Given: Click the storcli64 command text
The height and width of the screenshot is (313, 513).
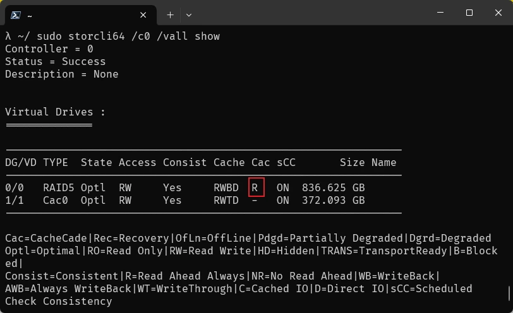Looking at the screenshot, I should [x=97, y=36].
